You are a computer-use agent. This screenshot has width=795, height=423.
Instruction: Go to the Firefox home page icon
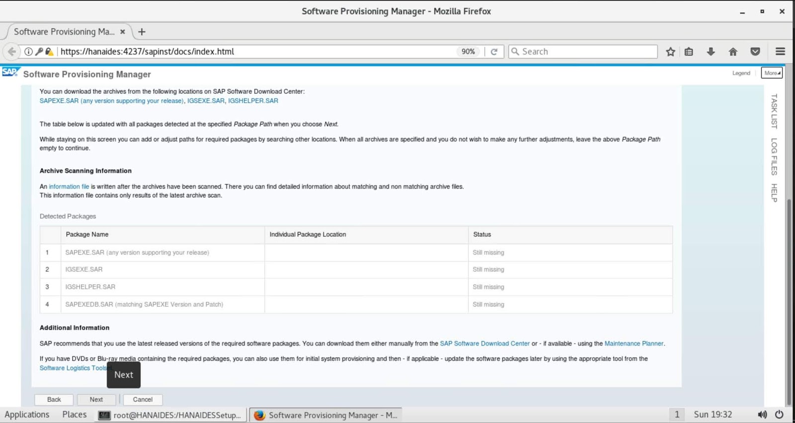pos(733,52)
